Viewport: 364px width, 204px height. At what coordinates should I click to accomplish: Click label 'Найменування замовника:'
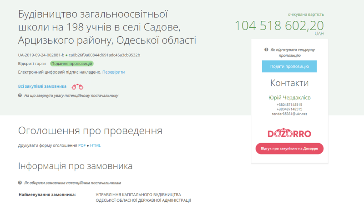(x=47, y=194)
